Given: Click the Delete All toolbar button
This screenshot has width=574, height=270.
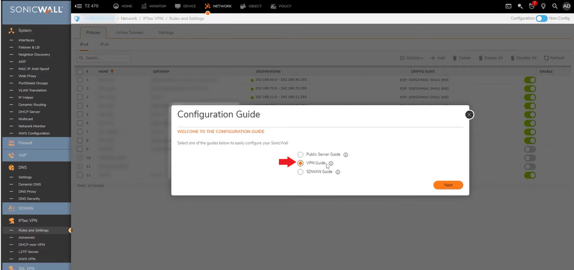Looking at the screenshot, I should (x=490, y=58).
